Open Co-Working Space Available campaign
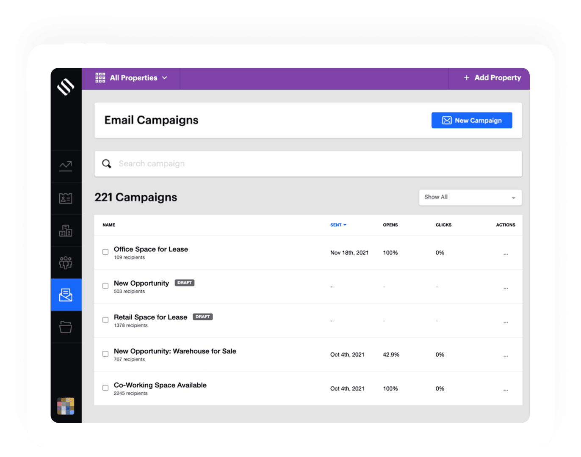Image resolution: width=581 pixels, height=457 pixels. [160, 385]
